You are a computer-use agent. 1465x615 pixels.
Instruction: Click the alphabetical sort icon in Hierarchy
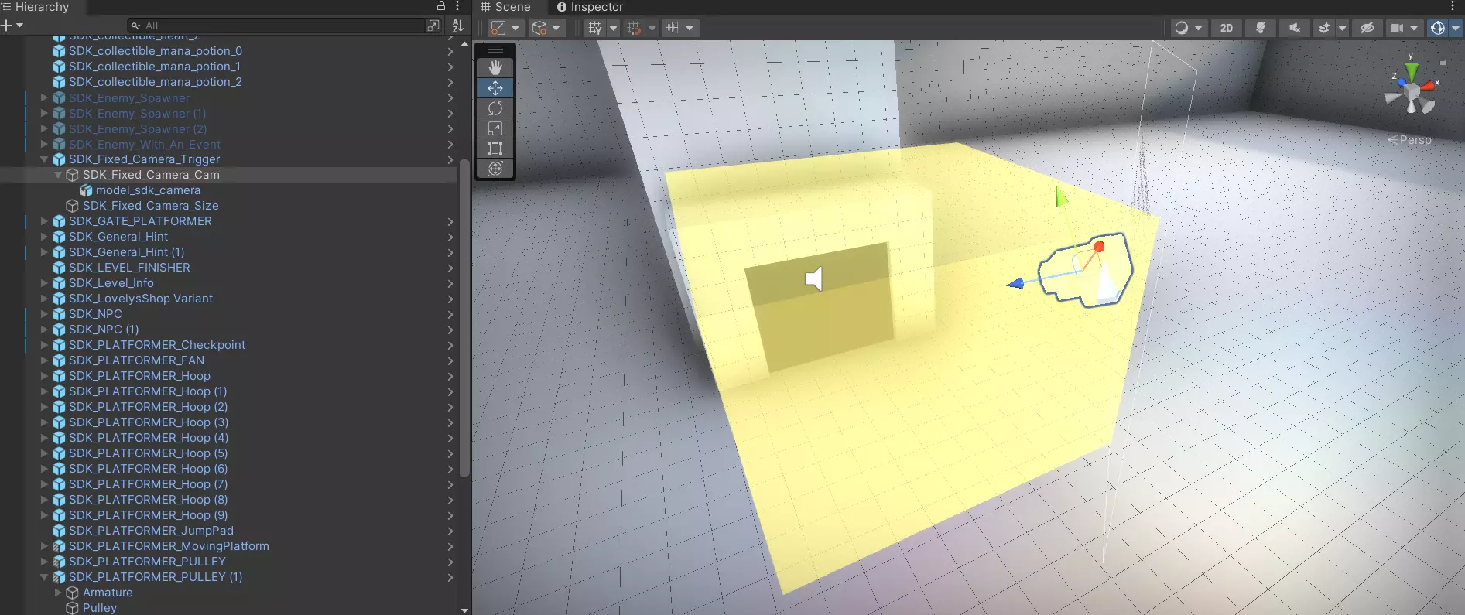tap(457, 26)
